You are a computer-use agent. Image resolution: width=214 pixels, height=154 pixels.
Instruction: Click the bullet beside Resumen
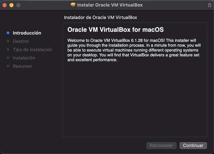[x=8, y=66]
